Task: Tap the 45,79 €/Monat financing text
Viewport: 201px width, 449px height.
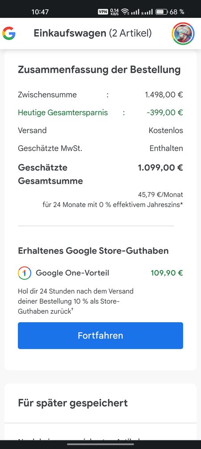Action: point(160,195)
